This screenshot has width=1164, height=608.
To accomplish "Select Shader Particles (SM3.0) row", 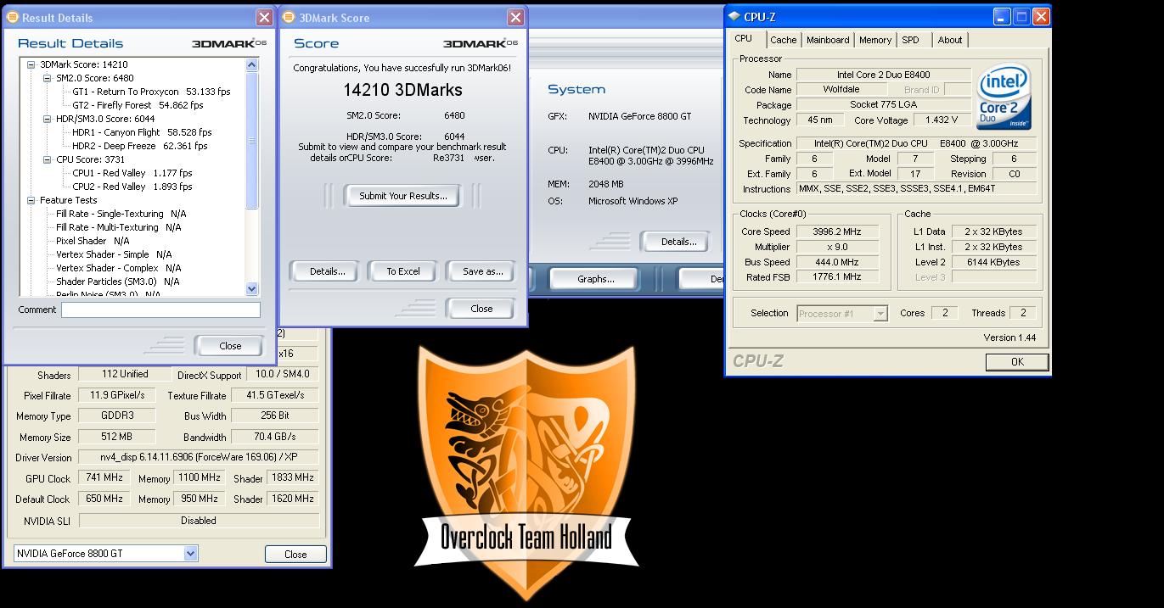I will click(x=118, y=282).
